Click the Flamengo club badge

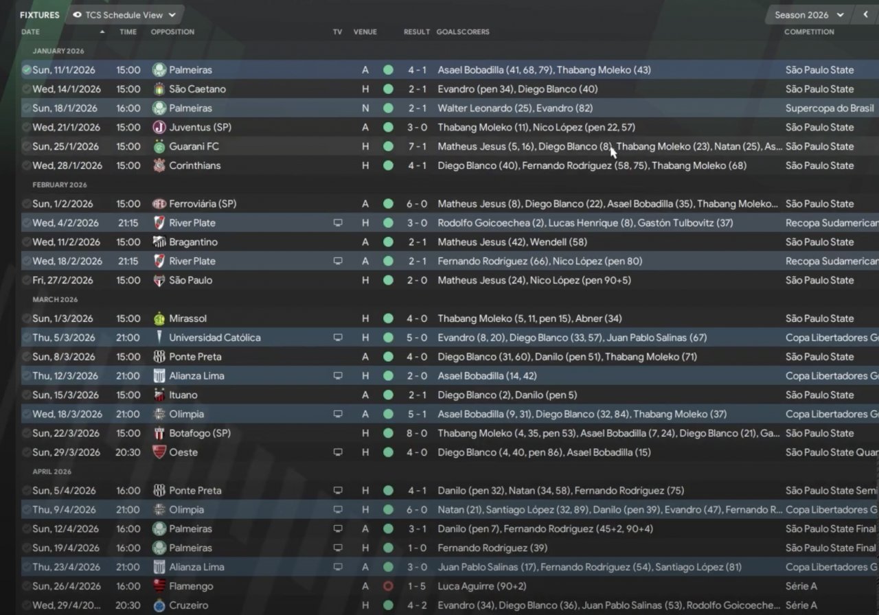pos(159,587)
